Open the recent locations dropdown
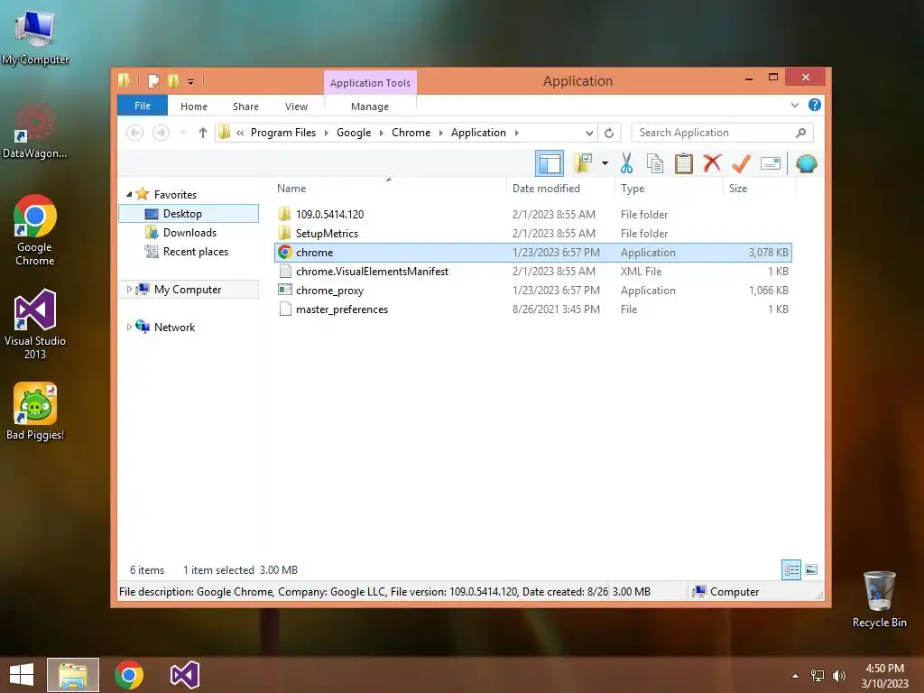 pos(182,134)
